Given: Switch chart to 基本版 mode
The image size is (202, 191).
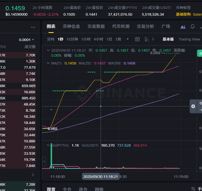Looking at the screenshot, I should pos(168,39).
